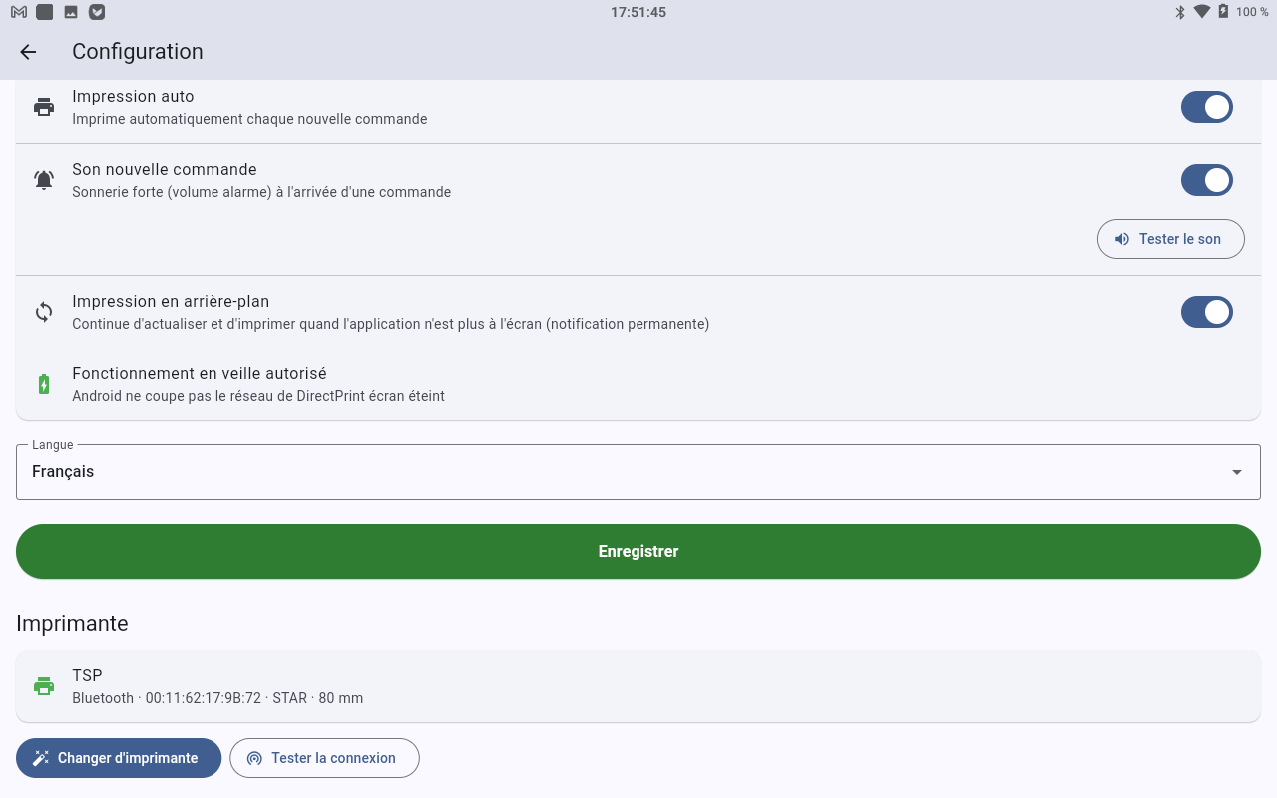Select Fonctionnement en veille autorisé row

(x=638, y=384)
